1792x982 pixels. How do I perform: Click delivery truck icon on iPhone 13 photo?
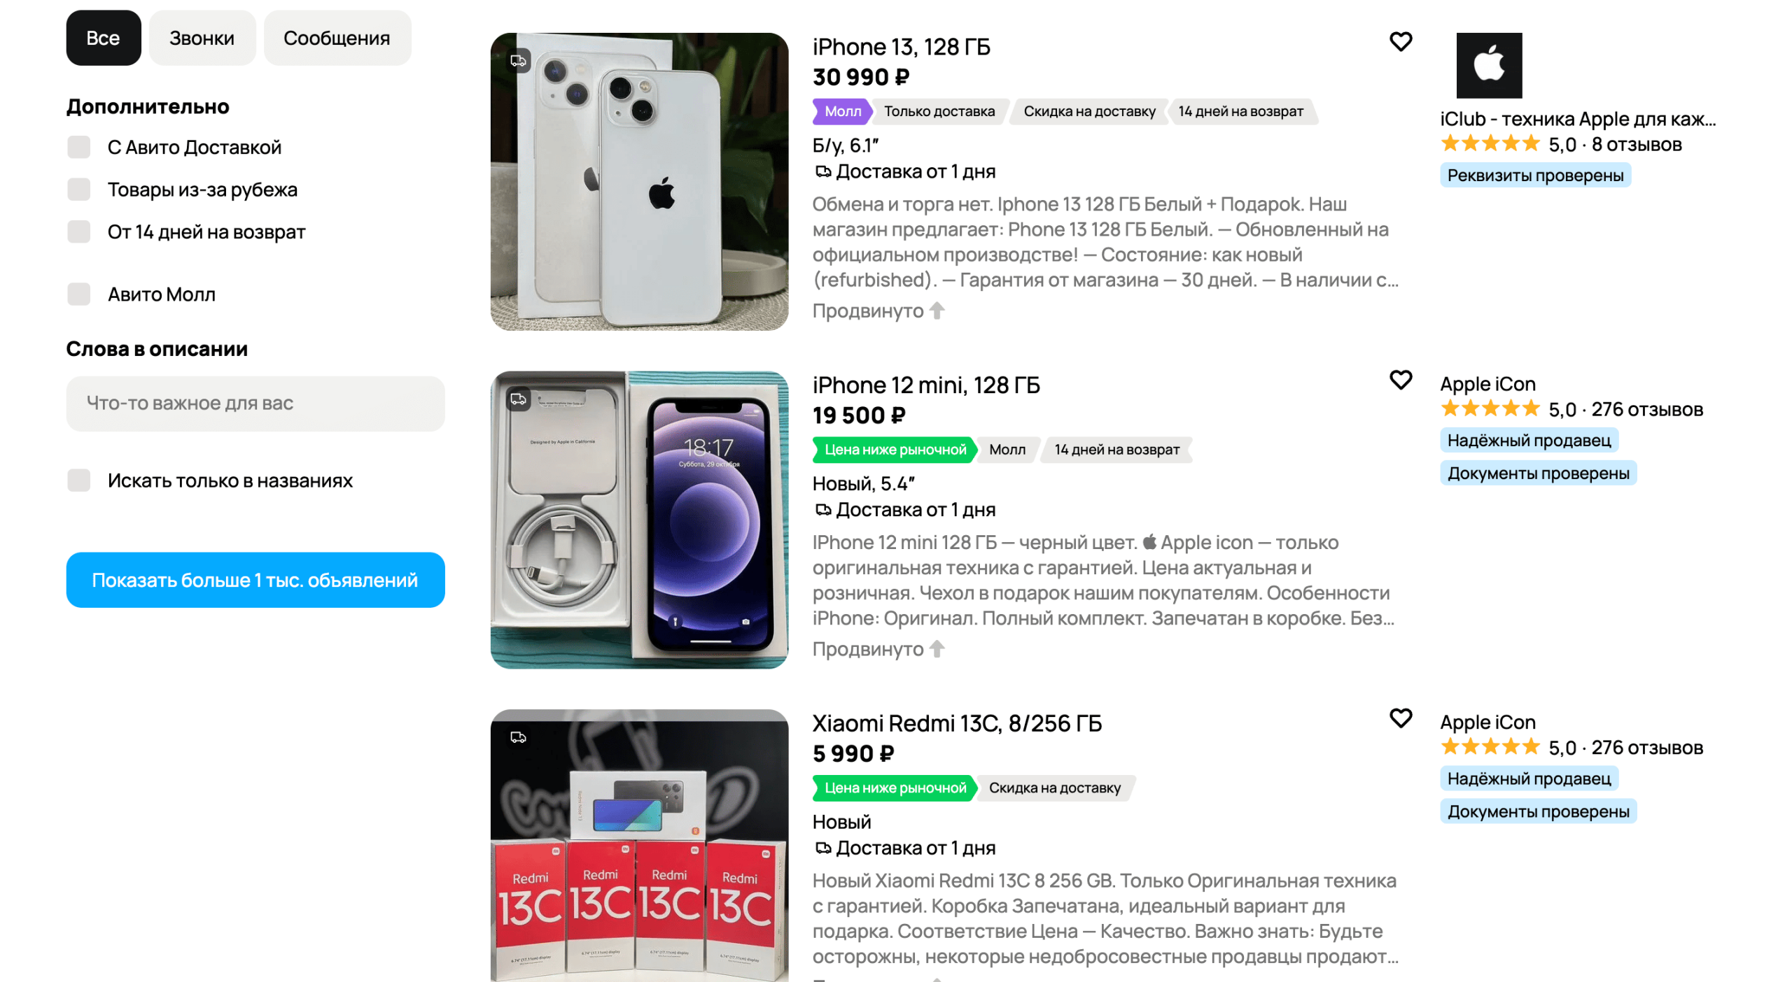518,61
